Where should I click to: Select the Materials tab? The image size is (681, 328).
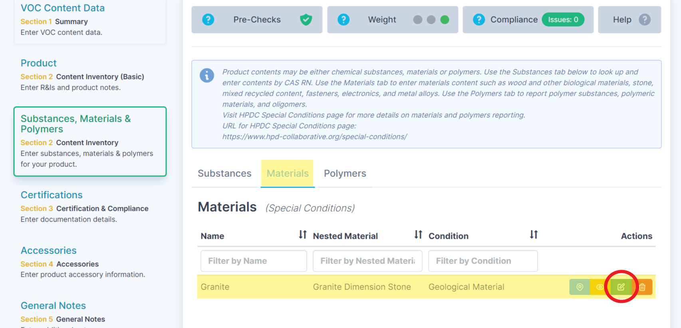point(288,173)
